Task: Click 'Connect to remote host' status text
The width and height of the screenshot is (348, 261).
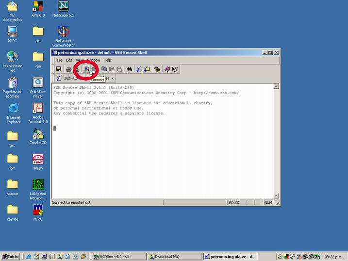Action: 71,202
